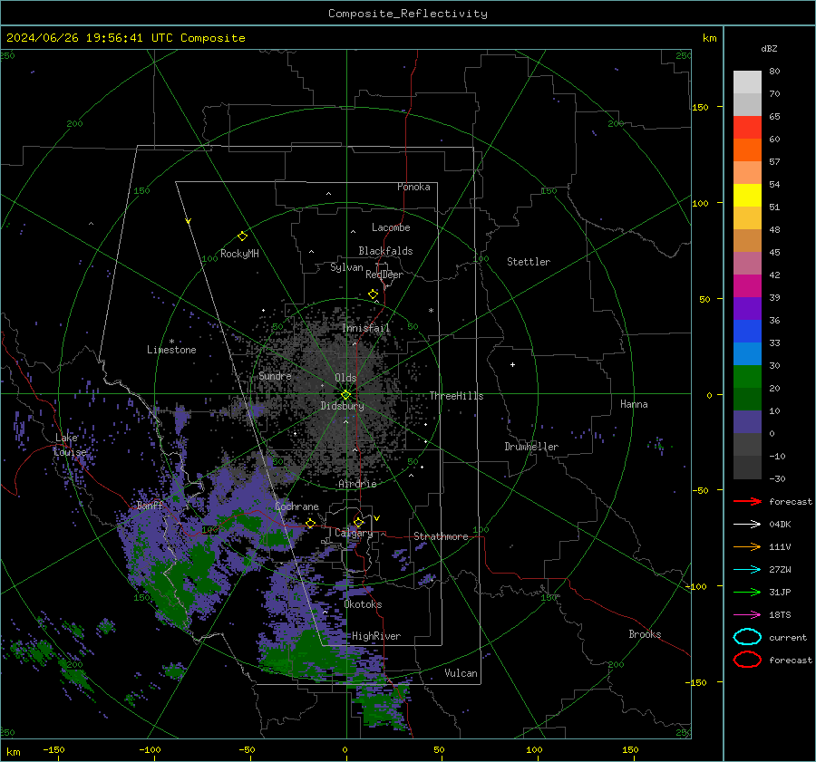Select the orange 111V arrow legend entry
Image resolution: width=816 pixels, height=762 pixels.
747,546
